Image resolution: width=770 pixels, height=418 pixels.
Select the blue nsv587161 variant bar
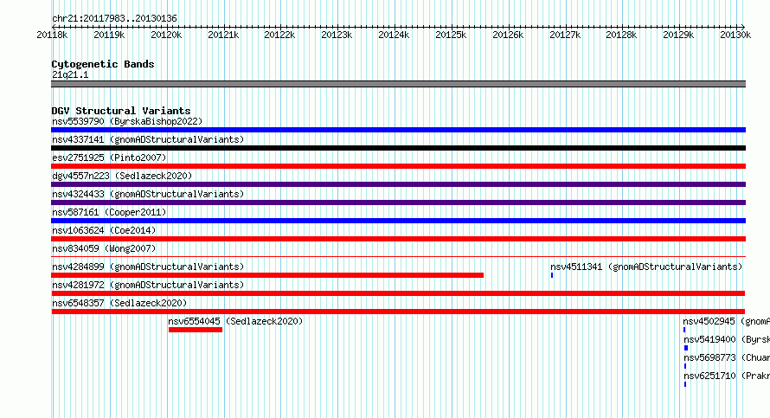click(x=398, y=221)
